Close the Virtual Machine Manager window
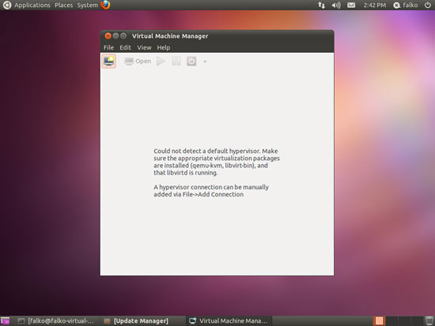The image size is (435, 326). pos(108,36)
